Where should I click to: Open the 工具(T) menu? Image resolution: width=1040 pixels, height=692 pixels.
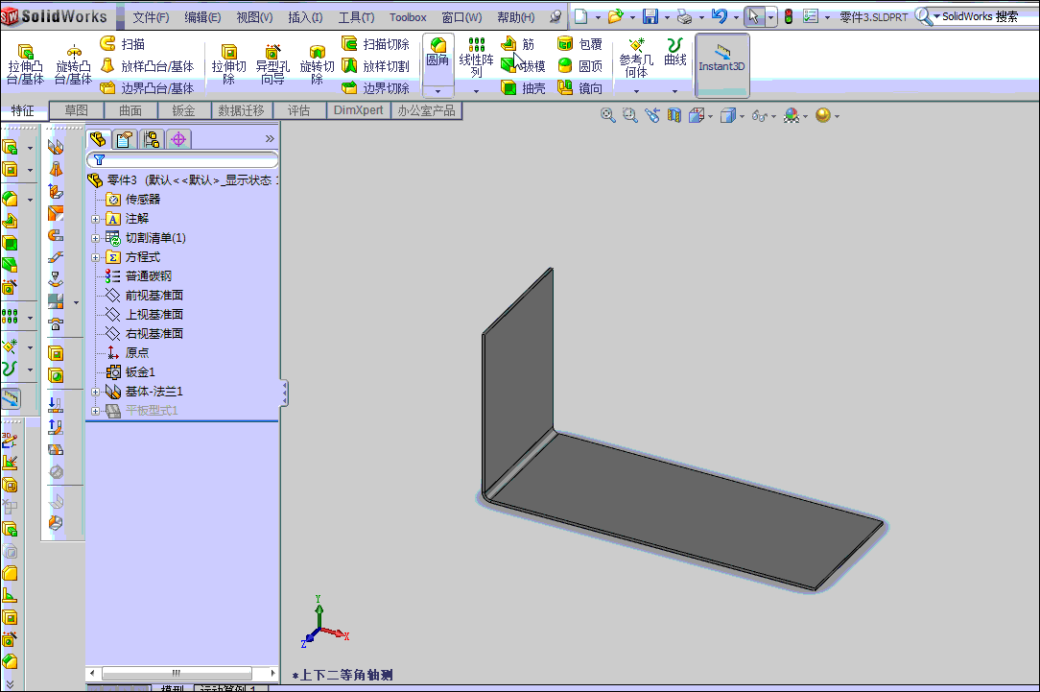356,17
